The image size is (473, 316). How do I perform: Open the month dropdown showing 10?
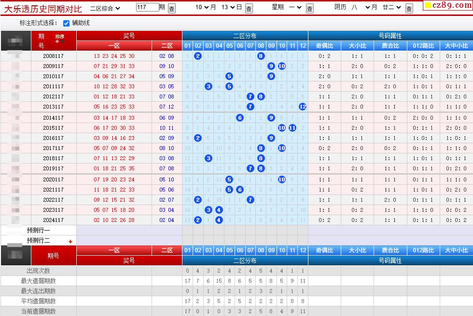pos(206,8)
